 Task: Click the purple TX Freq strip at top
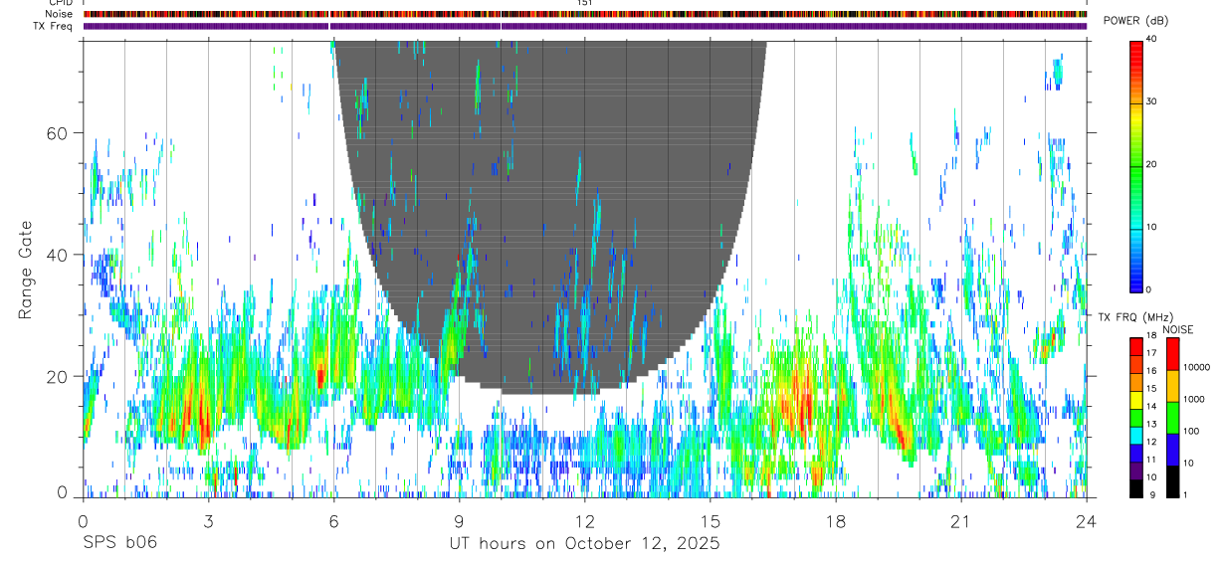[585, 26]
